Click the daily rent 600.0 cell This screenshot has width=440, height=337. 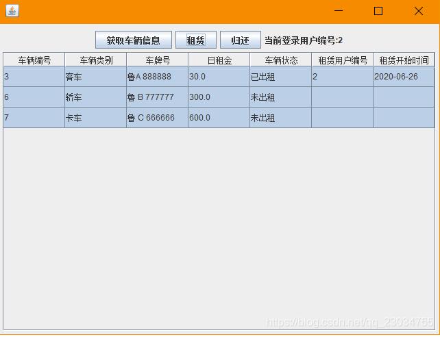[219, 118]
